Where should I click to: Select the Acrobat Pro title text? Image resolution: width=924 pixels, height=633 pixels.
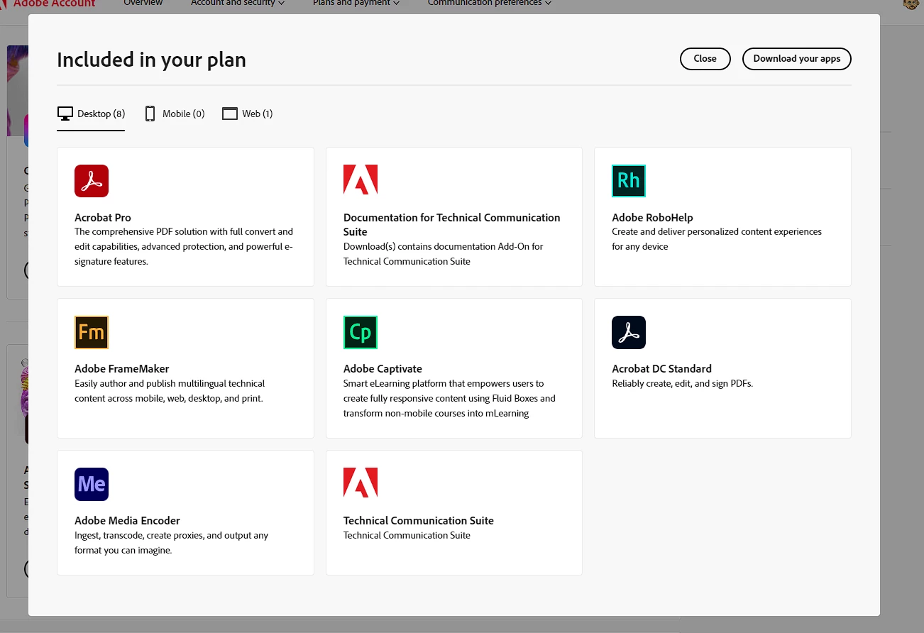(x=103, y=218)
